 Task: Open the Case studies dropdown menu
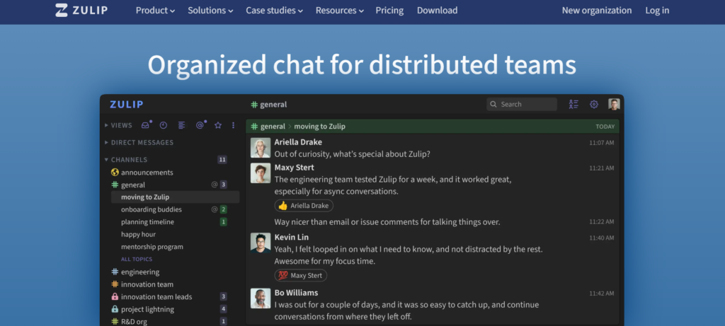click(x=275, y=10)
